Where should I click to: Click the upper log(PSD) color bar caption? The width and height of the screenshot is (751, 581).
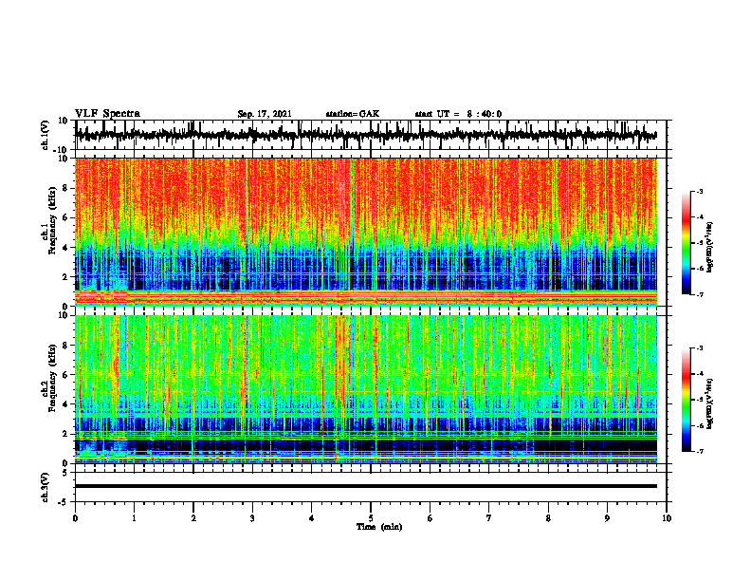pyautogui.click(x=710, y=248)
